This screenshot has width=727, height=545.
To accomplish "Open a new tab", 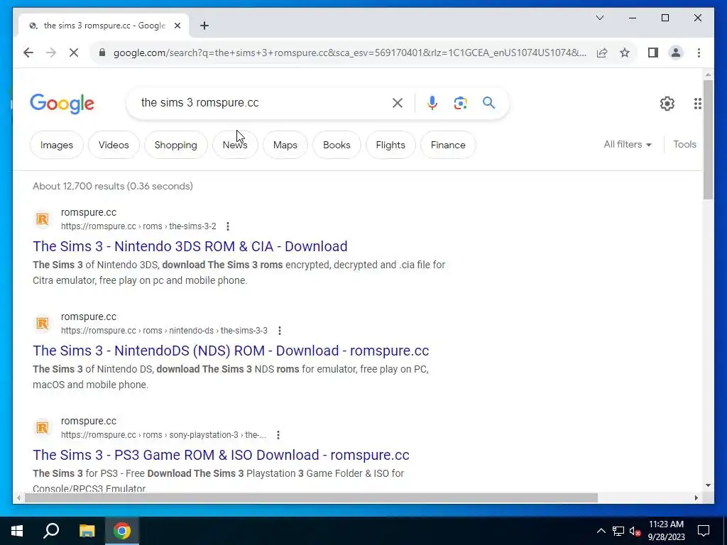I will point(204,26).
